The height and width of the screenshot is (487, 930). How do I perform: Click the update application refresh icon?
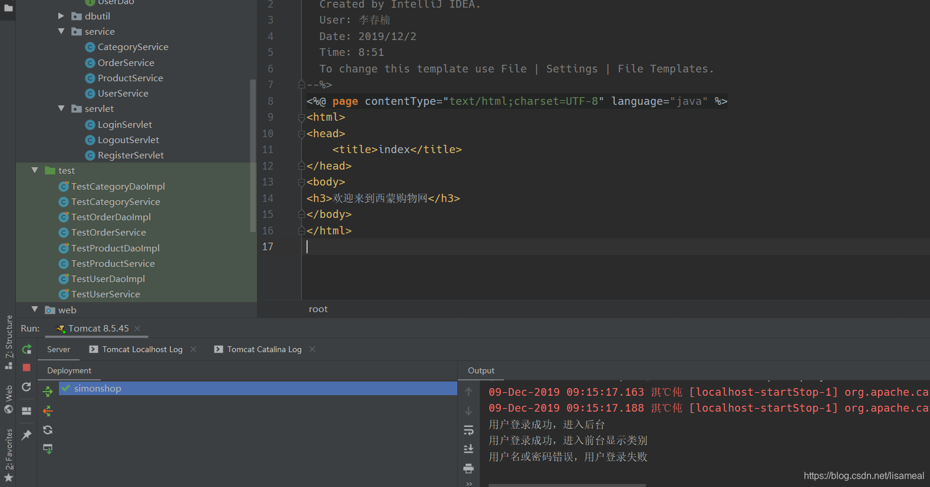(x=27, y=387)
